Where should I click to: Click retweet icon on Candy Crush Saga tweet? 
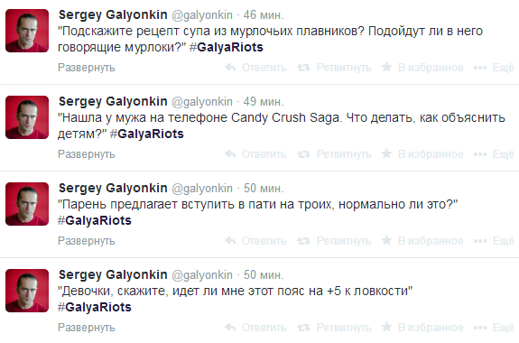pos(303,154)
